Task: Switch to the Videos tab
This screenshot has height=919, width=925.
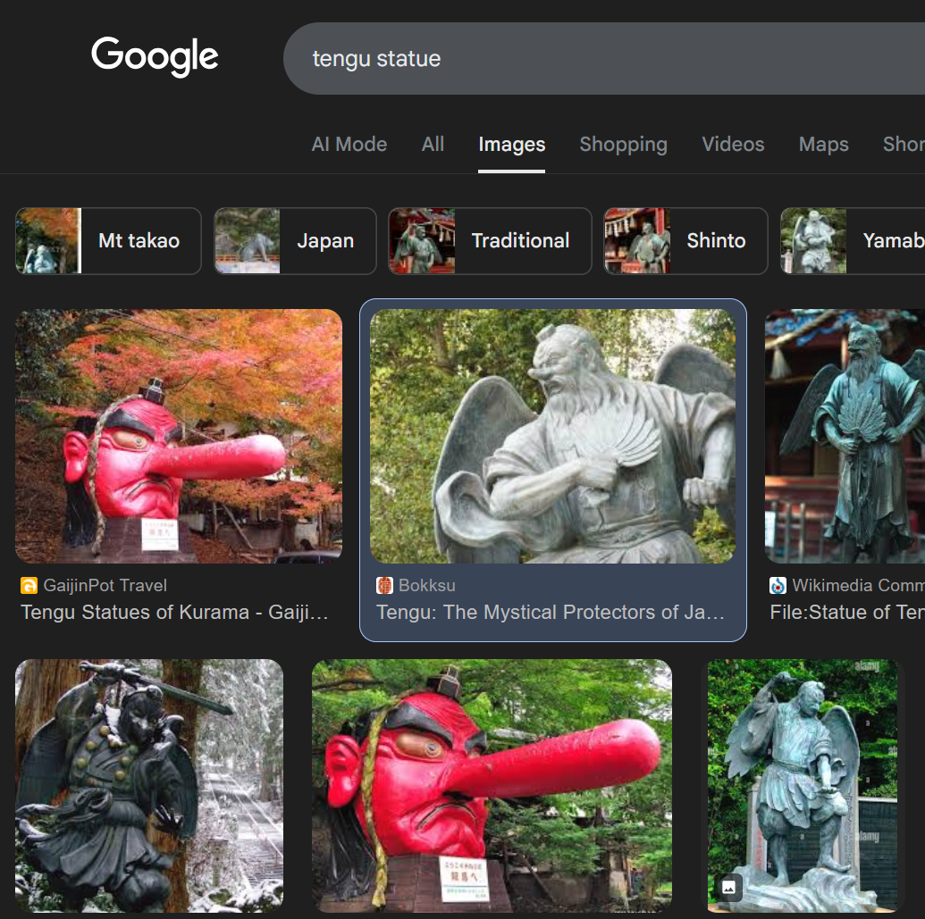Action: coord(733,145)
